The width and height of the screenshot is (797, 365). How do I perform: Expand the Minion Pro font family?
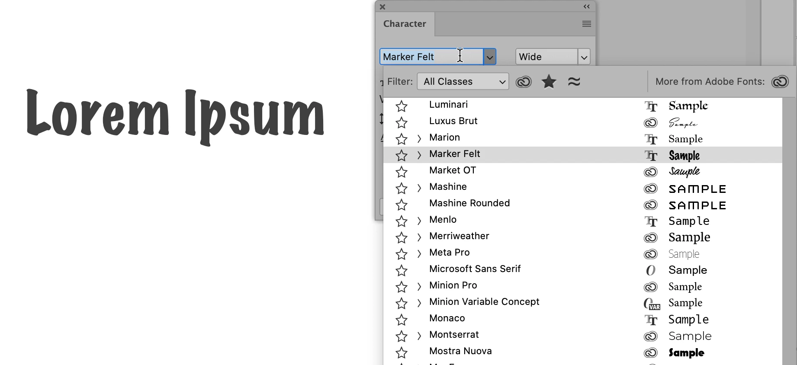[419, 287]
